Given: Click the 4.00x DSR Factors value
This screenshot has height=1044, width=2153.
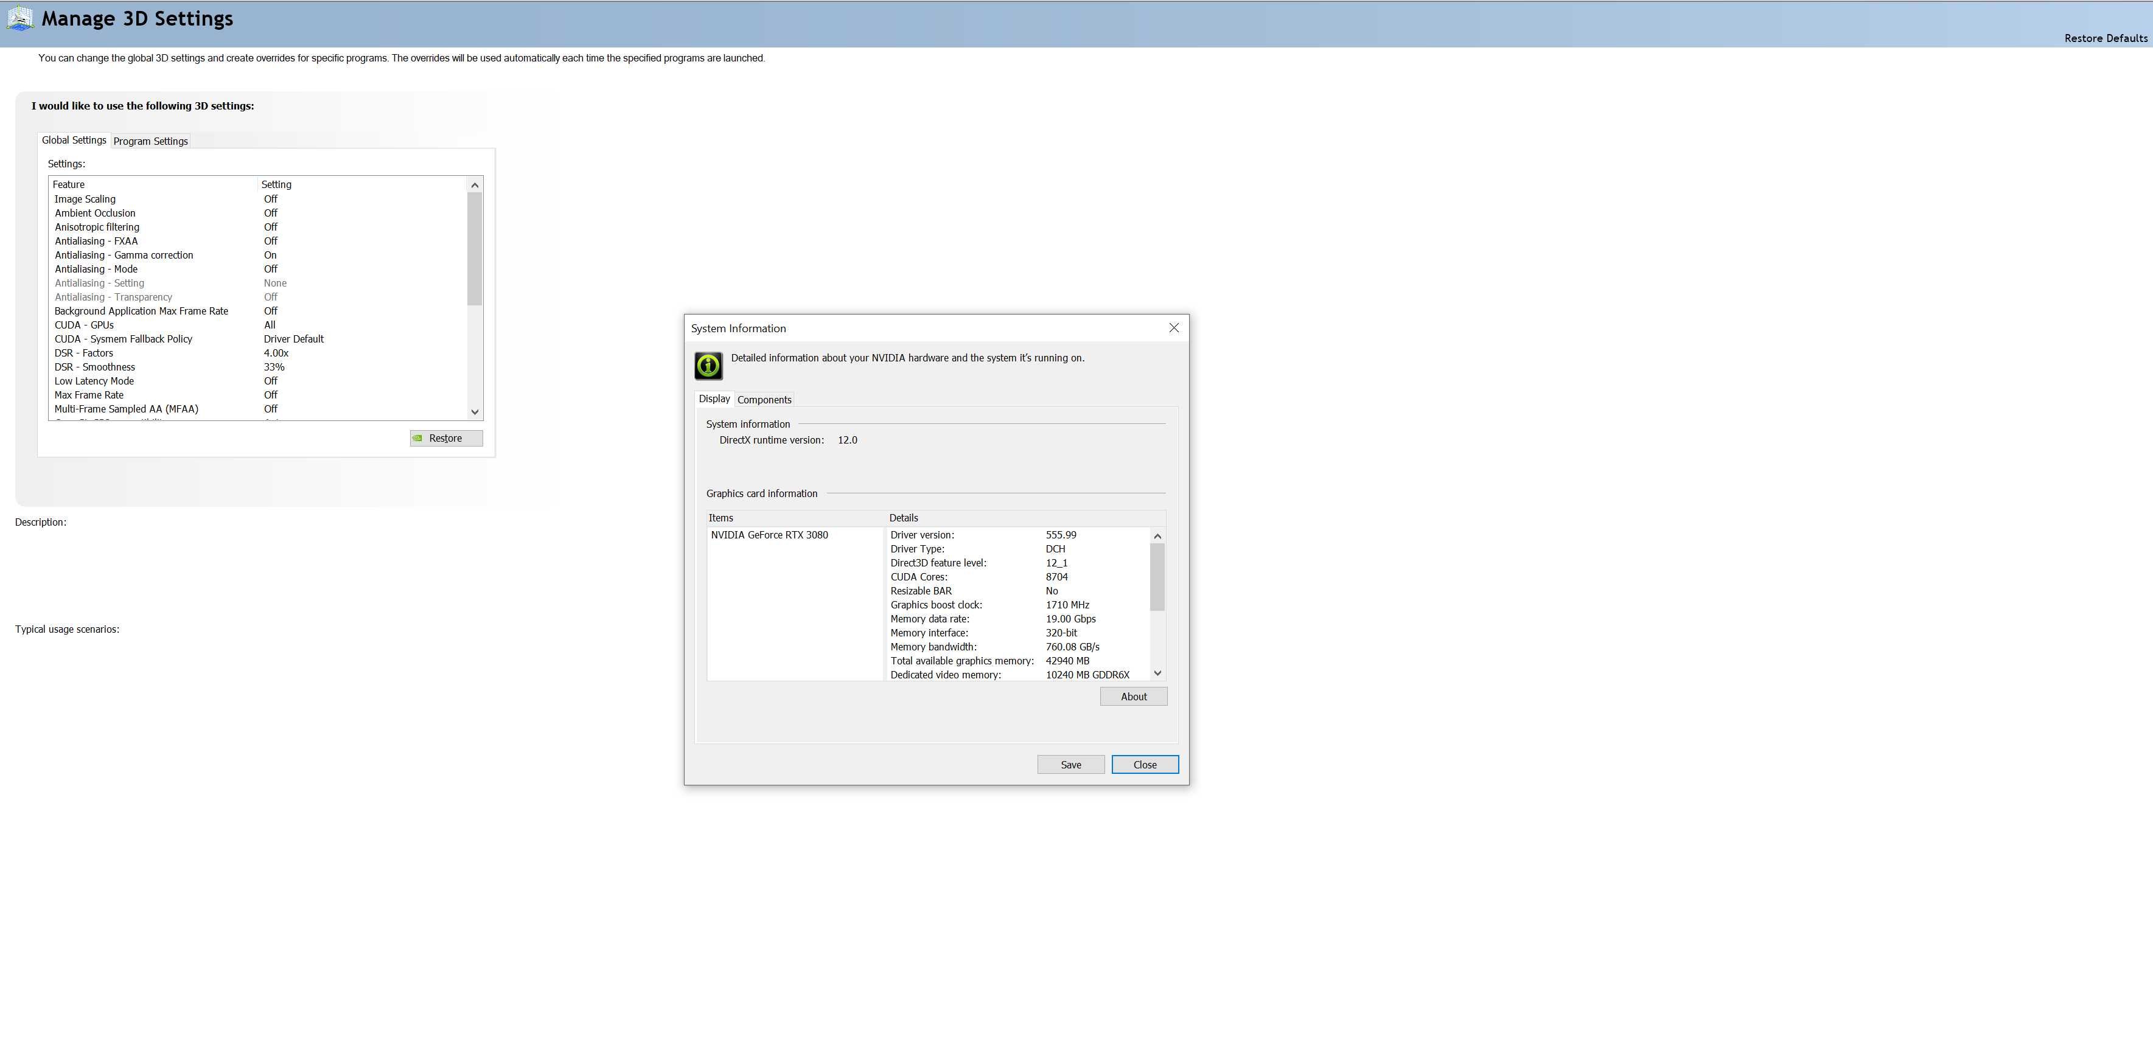Looking at the screenshot, I should (276, 353).
